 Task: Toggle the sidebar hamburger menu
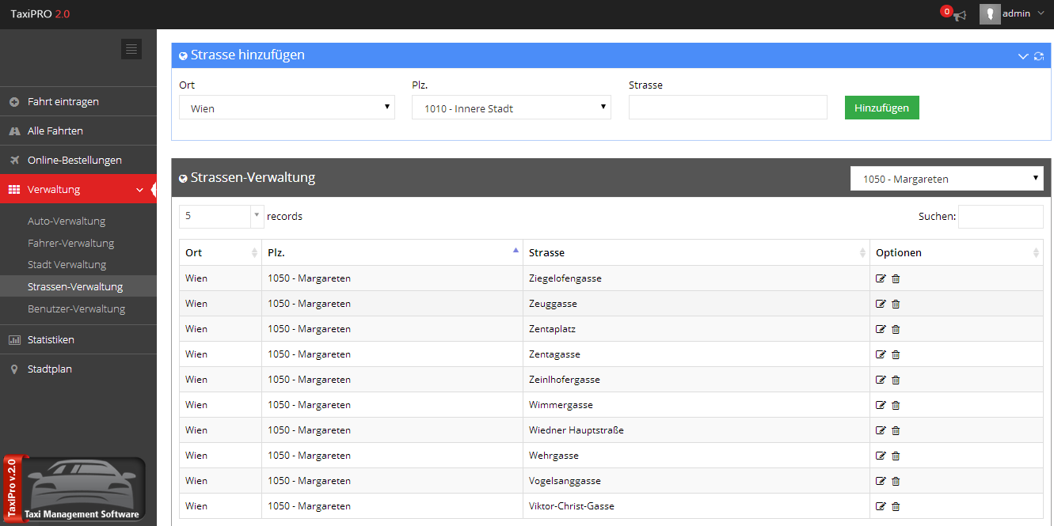(131, 49)
